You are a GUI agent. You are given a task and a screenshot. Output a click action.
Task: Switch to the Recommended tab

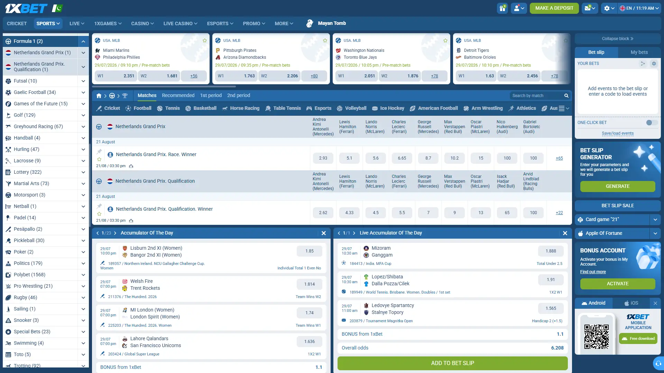pos(178,96)
